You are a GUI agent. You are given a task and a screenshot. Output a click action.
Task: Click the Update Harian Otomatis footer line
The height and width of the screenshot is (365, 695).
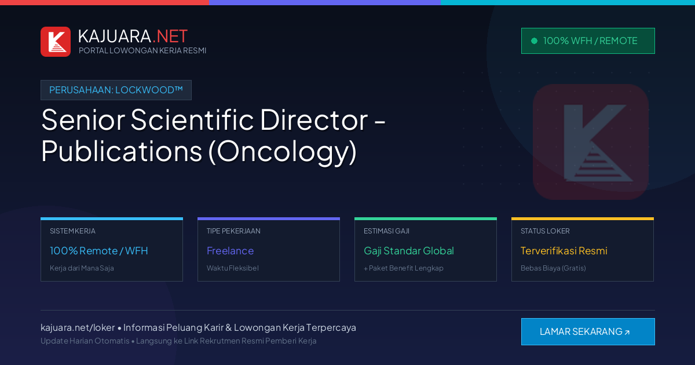coord(178,341)
